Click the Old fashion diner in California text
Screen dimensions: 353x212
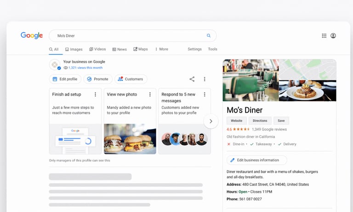(251, 137)
